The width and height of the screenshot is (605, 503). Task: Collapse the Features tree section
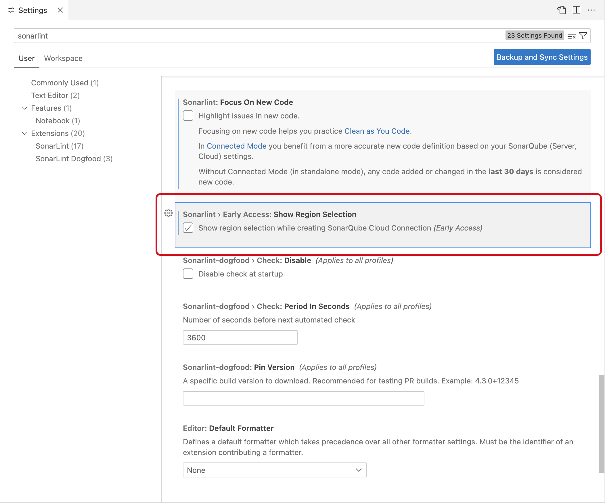[x=24, y=108]
